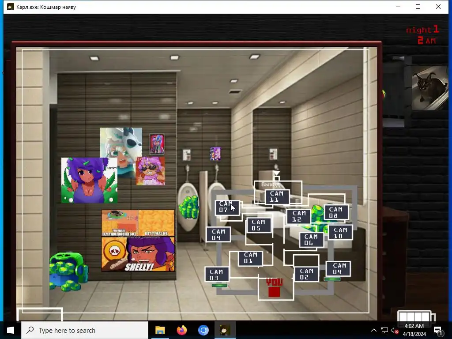Click the 2 AM clock text

pos(427,41)
